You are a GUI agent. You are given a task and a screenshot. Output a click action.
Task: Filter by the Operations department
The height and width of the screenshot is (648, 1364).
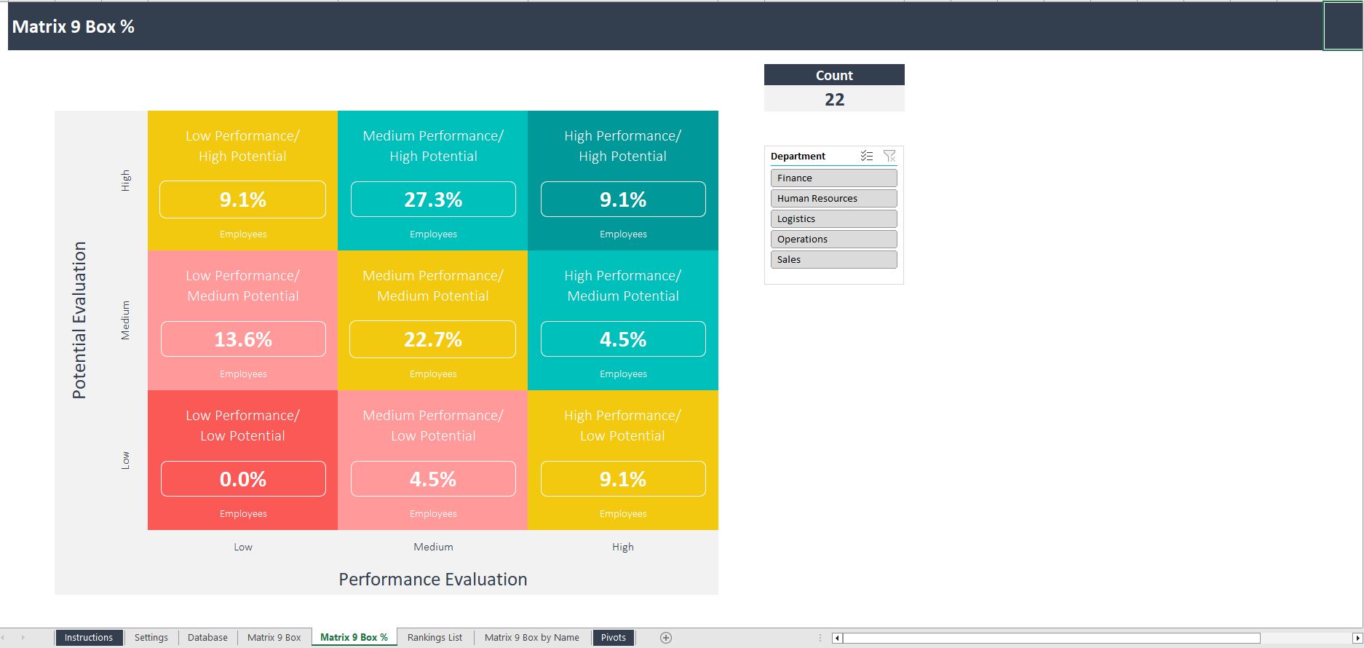(833, 239)
